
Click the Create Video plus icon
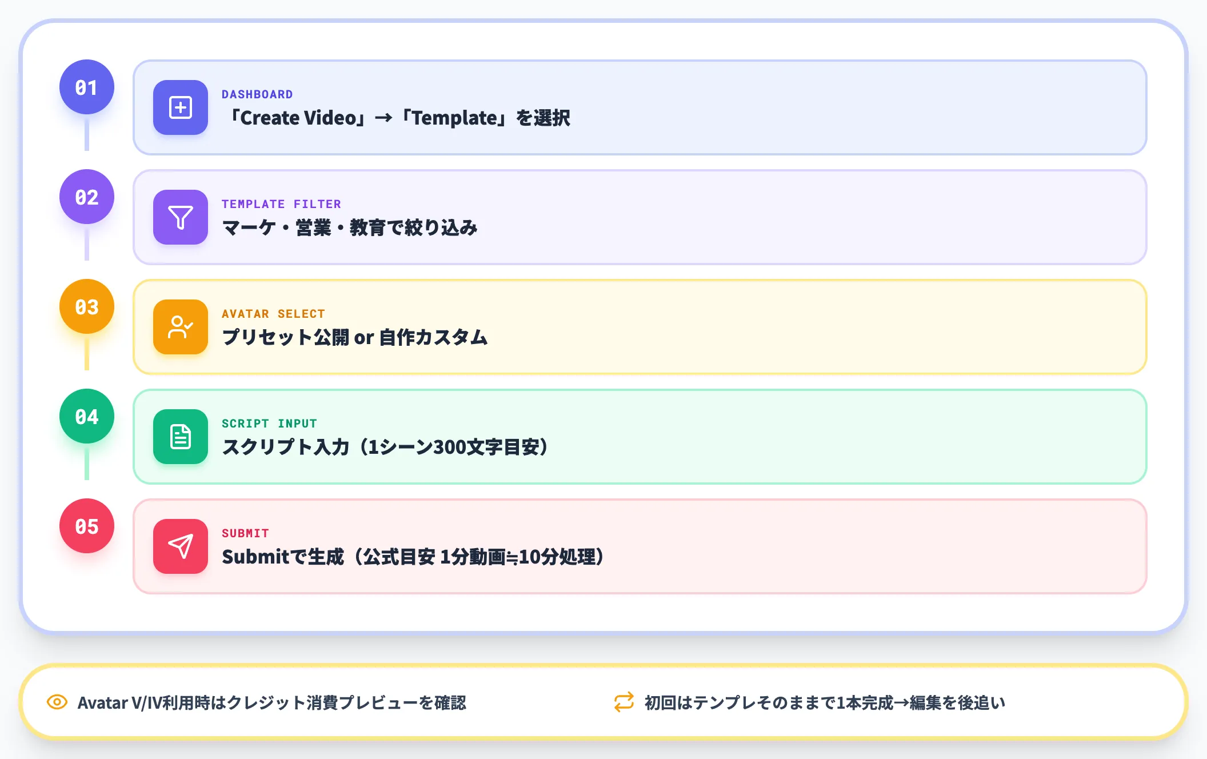coord(181,107)
